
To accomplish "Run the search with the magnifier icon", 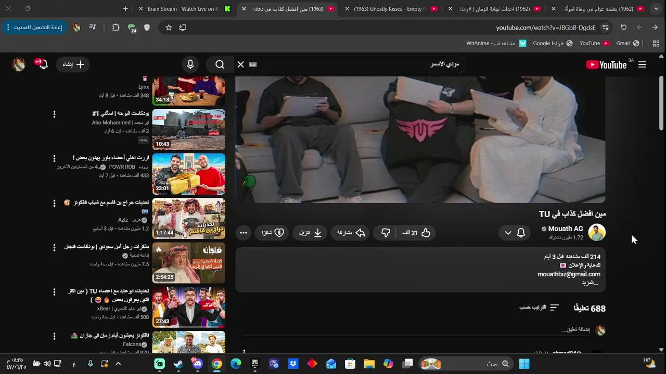I will coord(220,64).
